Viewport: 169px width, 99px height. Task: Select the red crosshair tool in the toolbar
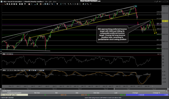coord(3,4)
